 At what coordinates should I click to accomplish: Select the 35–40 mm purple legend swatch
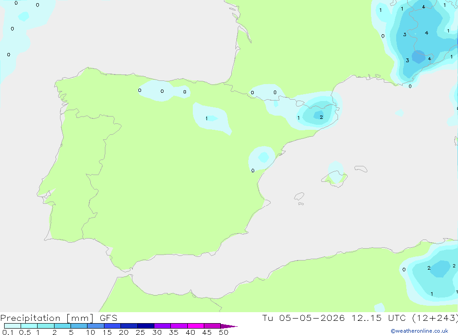[x=179, y=326]
